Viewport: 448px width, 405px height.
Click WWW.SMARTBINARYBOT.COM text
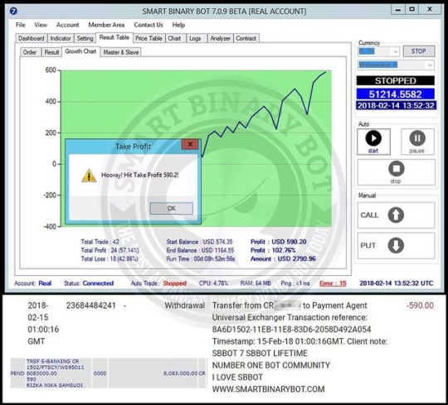click(268, 389)
